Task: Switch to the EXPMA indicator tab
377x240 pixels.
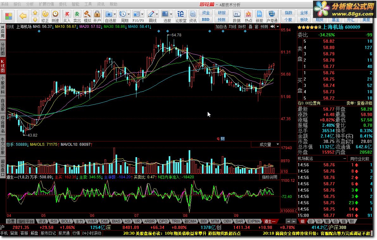Action: coord(254,221)
